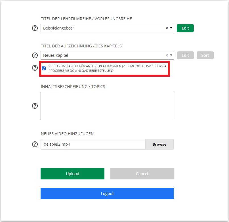The width and height of the screenshot is (229, 222).
Task: Open help icon beside the beispiel2.mp4 file field
Action: 35,144
